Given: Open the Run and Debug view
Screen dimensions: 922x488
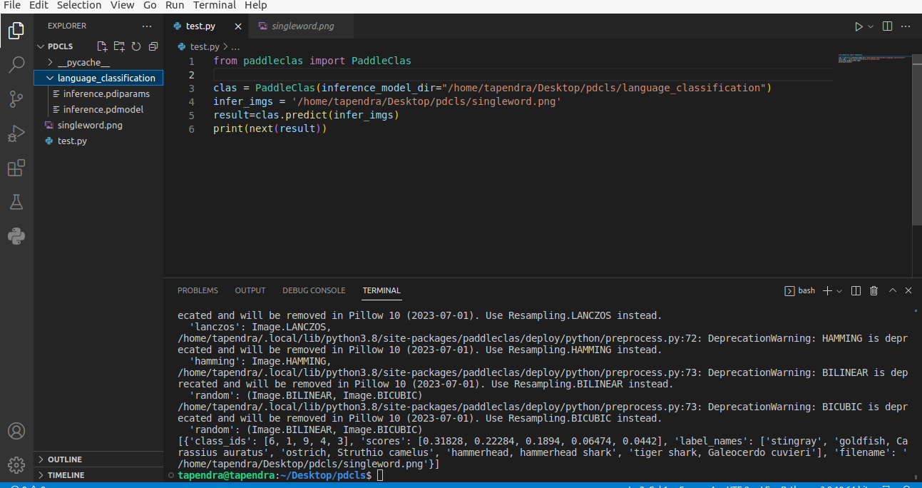Looking at the screenshot, I should click(x=16, y=133).
